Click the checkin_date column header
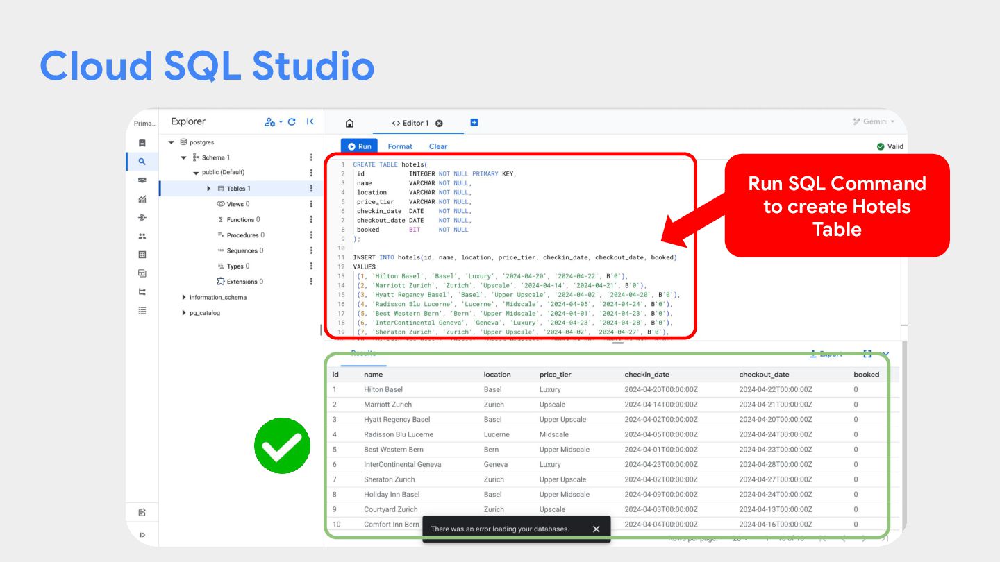 [647, 375]
